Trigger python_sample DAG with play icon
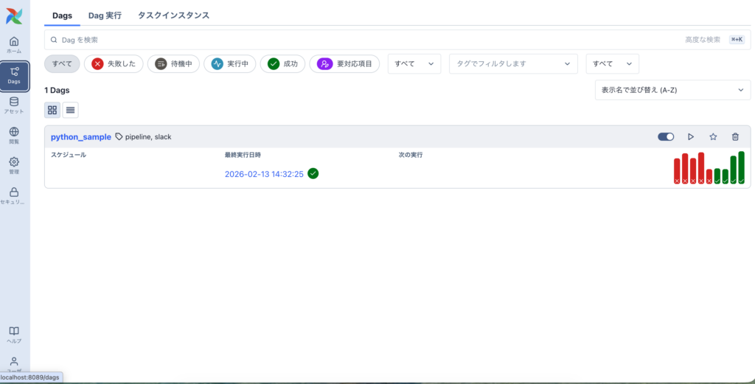This screenshot has width=755, height=384. point(691,136)
